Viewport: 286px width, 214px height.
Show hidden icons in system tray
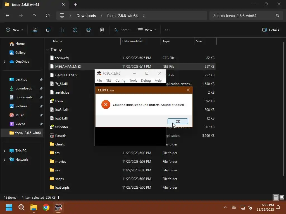pos(225,207)
